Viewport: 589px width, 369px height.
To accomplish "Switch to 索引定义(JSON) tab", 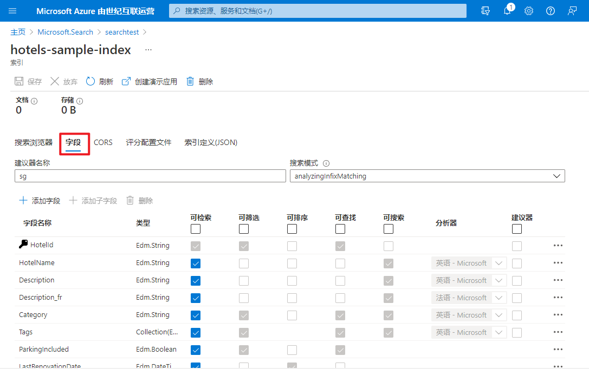I will [x=211, y=142].
